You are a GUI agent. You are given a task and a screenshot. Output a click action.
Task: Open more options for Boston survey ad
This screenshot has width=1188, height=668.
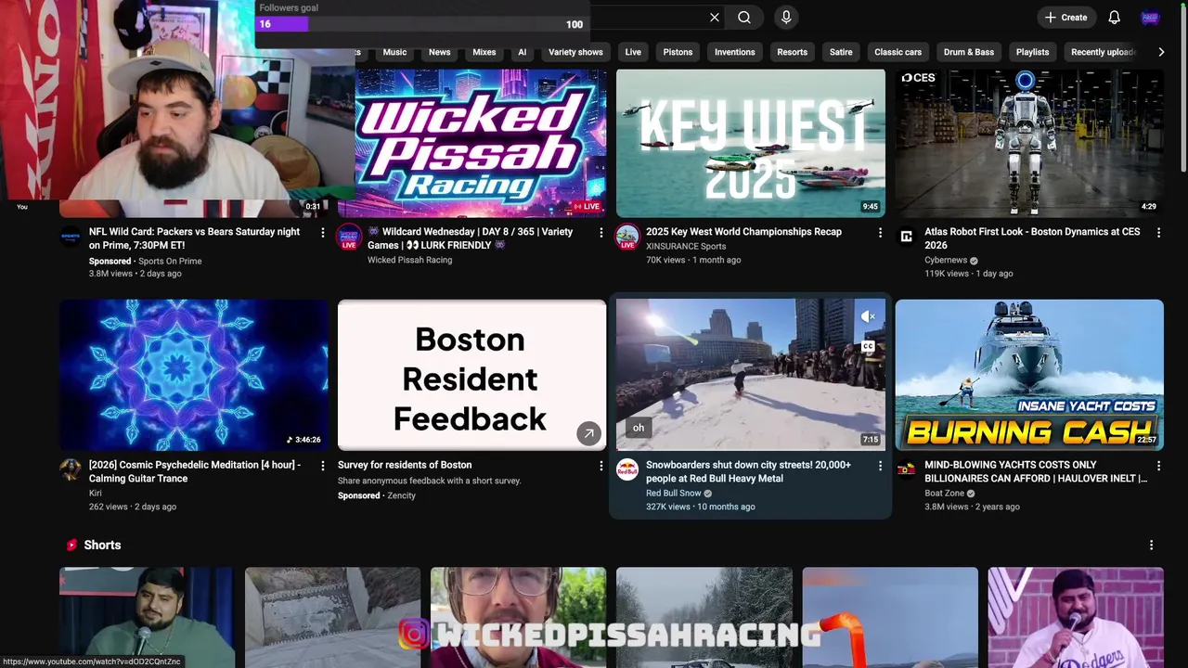coord(601,466)
